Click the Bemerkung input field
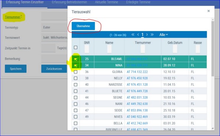220x136 pixels. coord(55,59)
